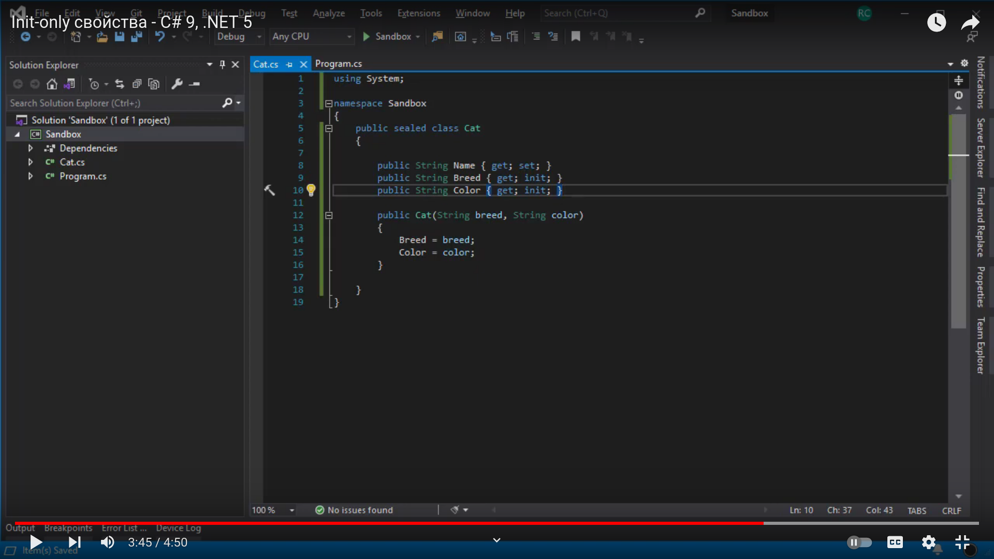The width and height of the screenshot is (994, 559).
Task: Click the lightbulb quick actions icon
Action: pos(311,190)
